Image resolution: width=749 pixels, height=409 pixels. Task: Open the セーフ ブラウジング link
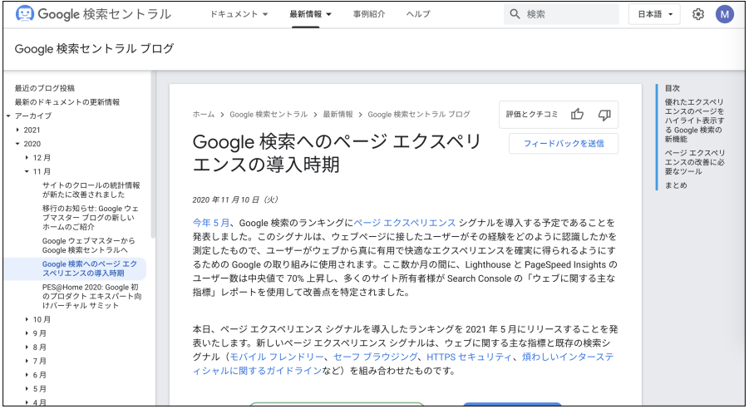pos(375,357)
